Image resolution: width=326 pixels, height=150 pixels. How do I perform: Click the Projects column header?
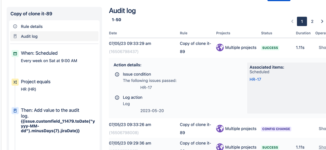pos(223,33)
